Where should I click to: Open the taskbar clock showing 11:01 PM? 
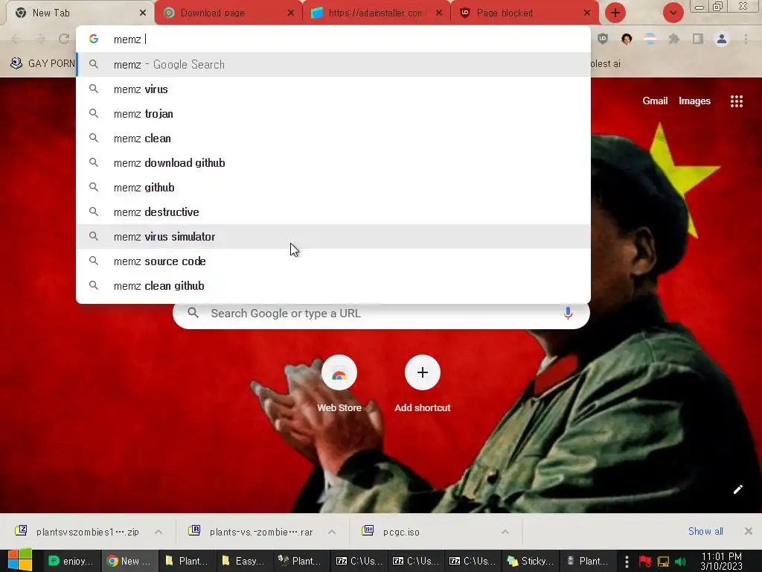click(x=722, y=562)
